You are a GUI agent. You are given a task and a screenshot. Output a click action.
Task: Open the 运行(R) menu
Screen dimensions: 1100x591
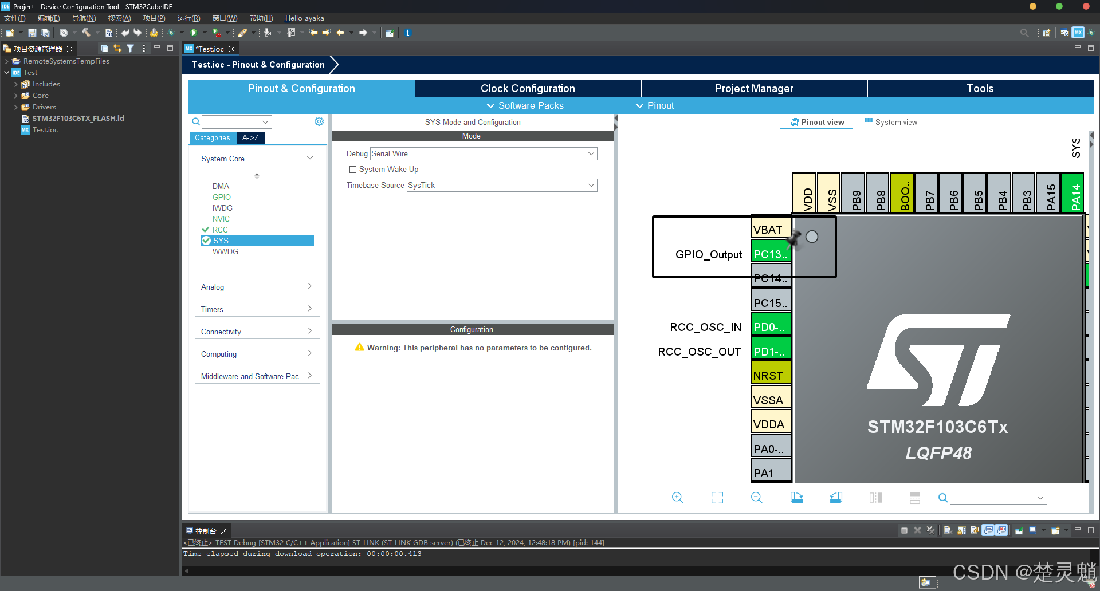pos(188,18)
